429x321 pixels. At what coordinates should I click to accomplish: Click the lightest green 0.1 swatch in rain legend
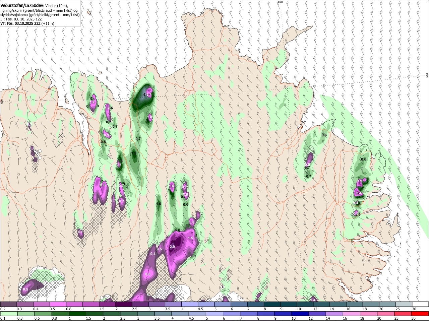click(8, 314)
